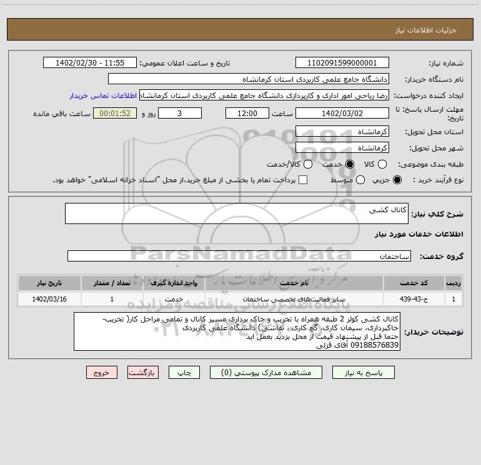Image resolution: width=481 pixels, height=465 pixels.
Task: Click the need date 1402/03/16 cell
Action: [x=49, y=299]
